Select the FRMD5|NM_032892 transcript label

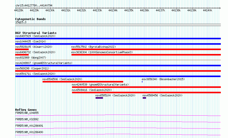click(x=27, y=119)
